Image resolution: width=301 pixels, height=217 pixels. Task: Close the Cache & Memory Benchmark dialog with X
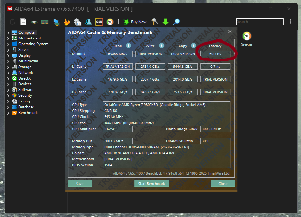(x=230, y=31)
